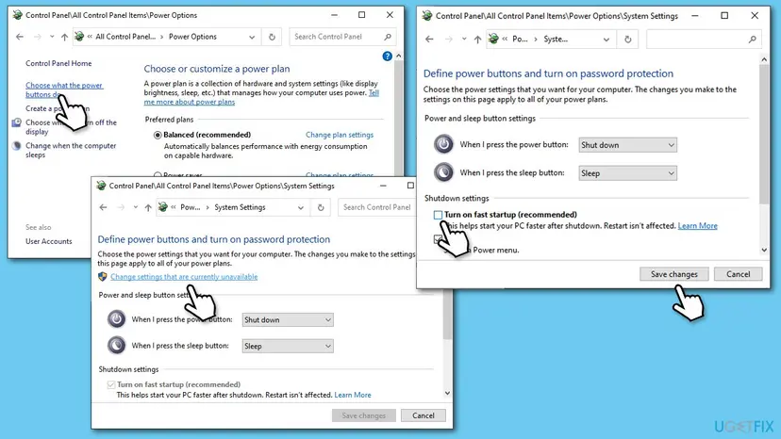Click the Power Options window title icon
This screenshot has width=781, height=439.
pyautogui.click(x=17, y=15)
